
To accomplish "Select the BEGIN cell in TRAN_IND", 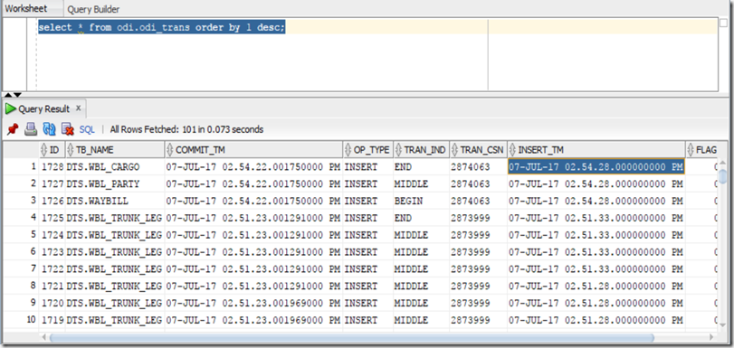I will (x=421, y=201).
